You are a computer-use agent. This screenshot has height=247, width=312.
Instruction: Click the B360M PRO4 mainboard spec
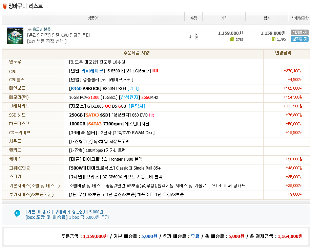[x=104, y=88]
